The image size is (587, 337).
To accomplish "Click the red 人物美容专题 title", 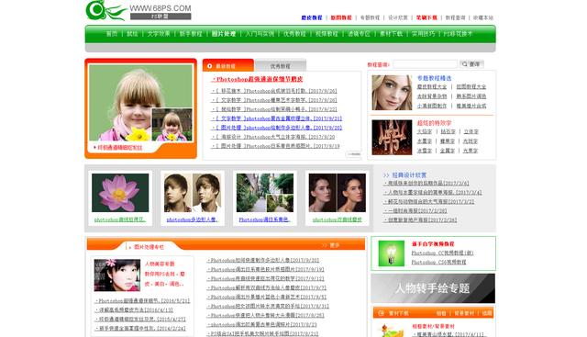I will pyautogui.click(x=160, y=264).
